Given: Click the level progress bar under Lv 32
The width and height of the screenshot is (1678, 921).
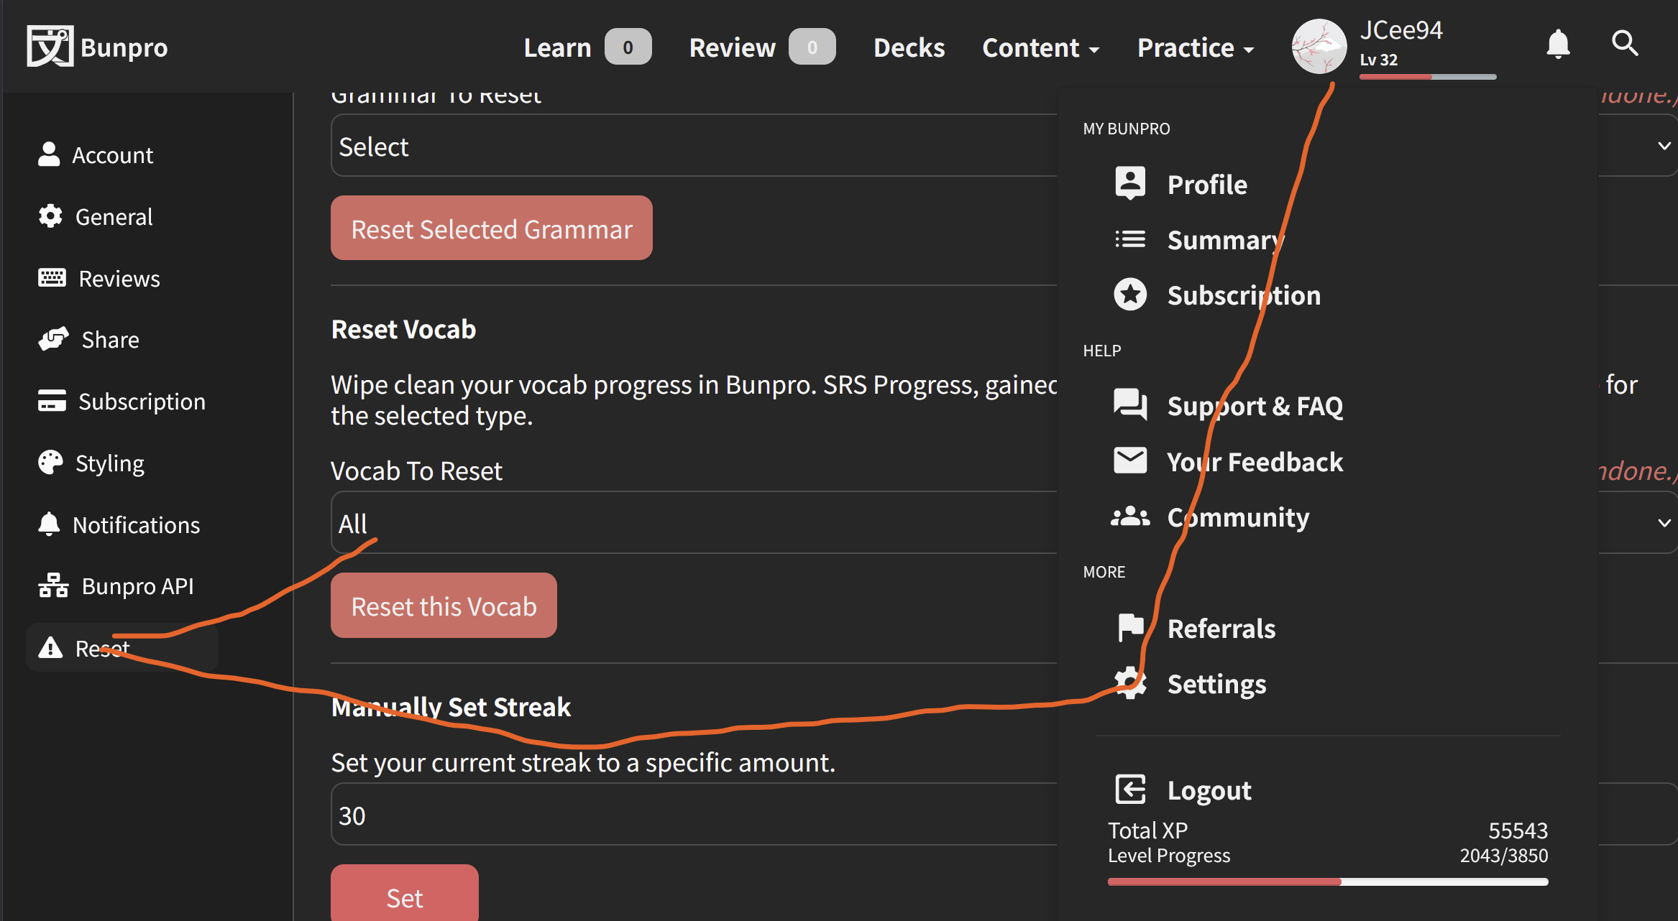Looking at the screenshot, I should coord(1427,76).
